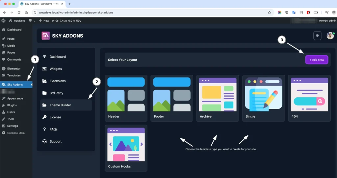The image size is (337, 178).
Task: Click + New in the admin bar
Action: click(44, 21)
